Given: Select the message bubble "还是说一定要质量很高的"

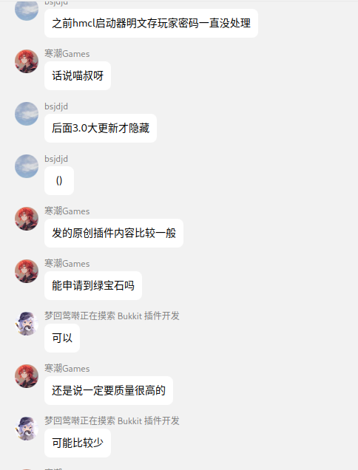Looking at the screenshot, I should pyautogui.click(x=109, y=391).
